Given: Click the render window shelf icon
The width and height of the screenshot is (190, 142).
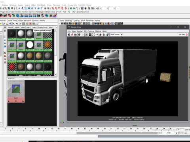Looking at the screenshot, I should [x=38, y=16].
